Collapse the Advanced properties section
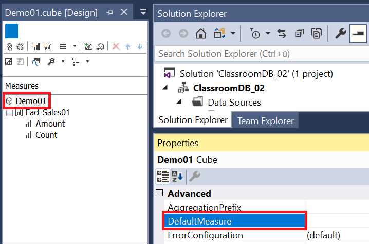The height and width of the screenshot is (244, 369). (160, 194)
